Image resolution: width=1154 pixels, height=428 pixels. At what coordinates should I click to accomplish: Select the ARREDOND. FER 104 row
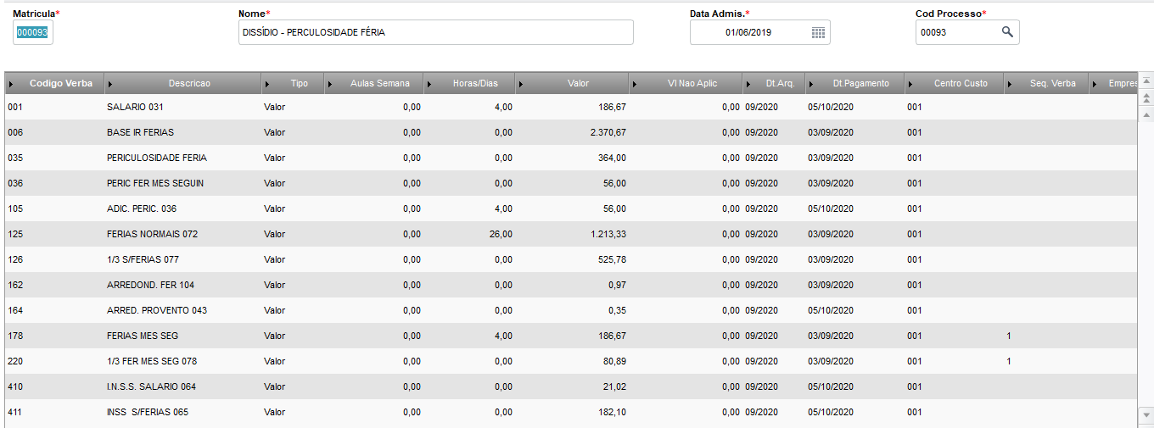point(570,285)
